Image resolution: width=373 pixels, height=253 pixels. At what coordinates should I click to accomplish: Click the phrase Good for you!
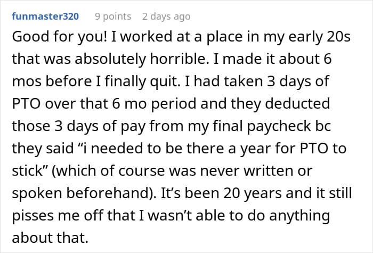pyautogui.click(x=60, y=37)
